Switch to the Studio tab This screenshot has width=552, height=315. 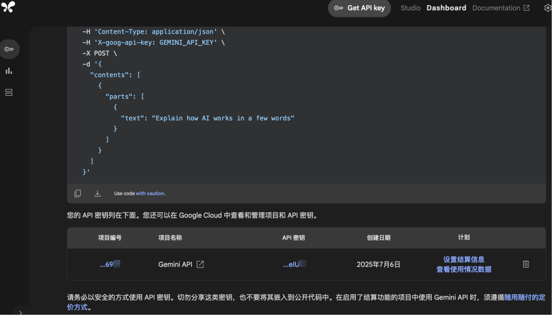click(x=410, y=8)
